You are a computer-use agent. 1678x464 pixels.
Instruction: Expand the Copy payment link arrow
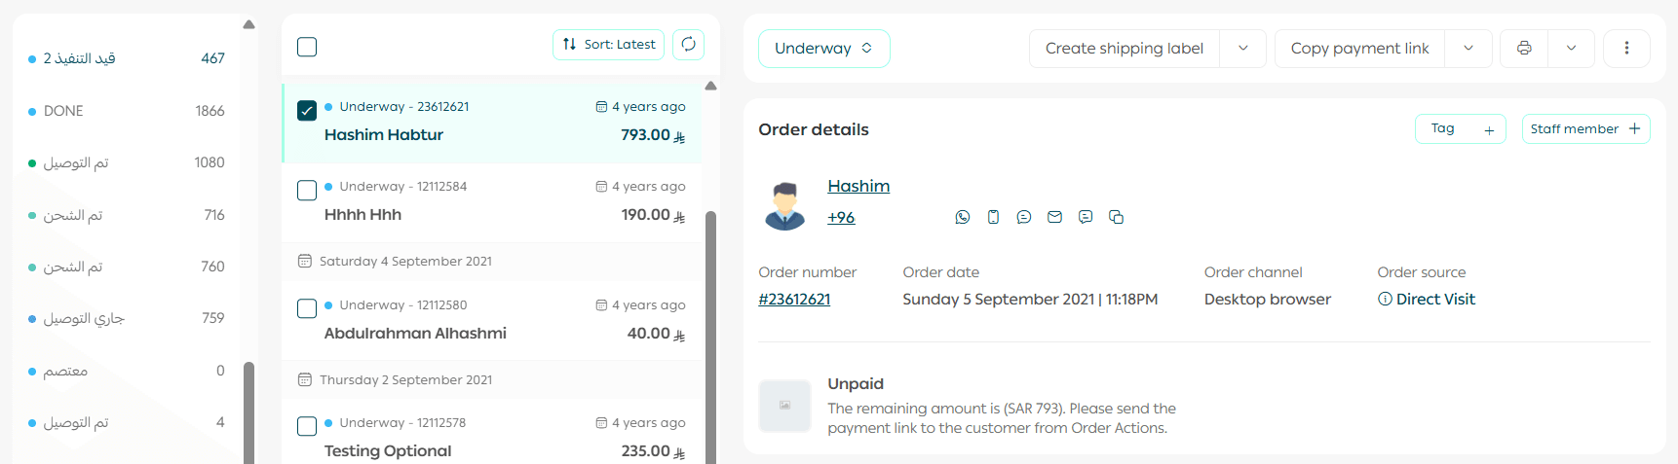(x=1468, y=48)
